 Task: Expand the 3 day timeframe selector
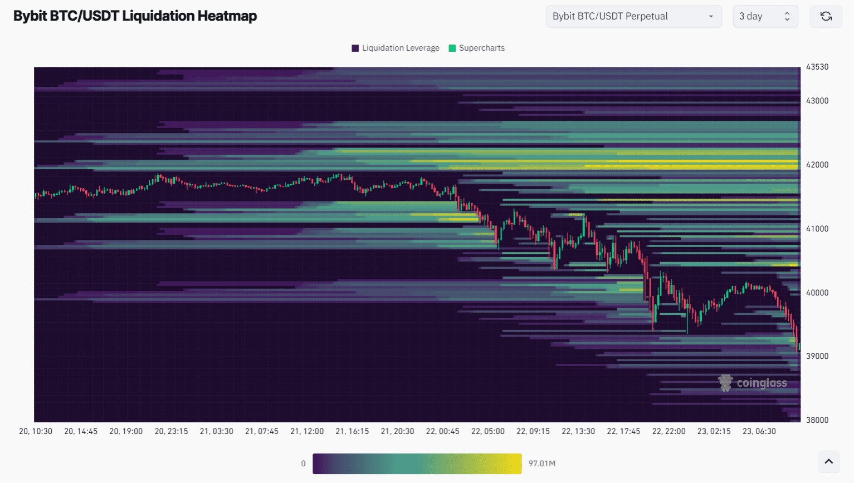point(765,16)
